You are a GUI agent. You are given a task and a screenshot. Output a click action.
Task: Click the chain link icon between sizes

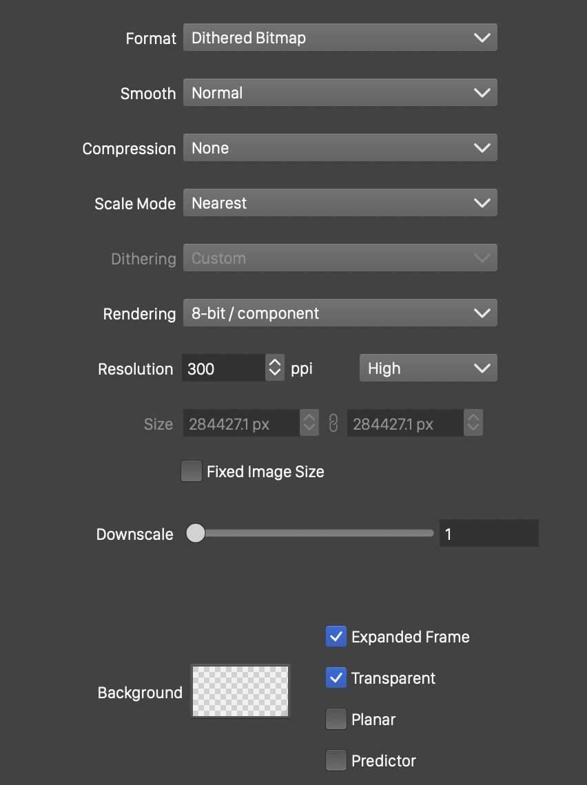pos(333,423)
